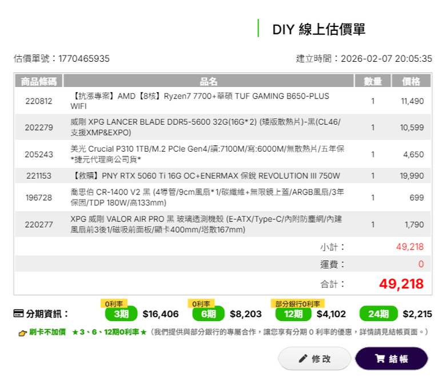446x384 pixels.
Task: Click the 合計 label
Action: point(332,284)
